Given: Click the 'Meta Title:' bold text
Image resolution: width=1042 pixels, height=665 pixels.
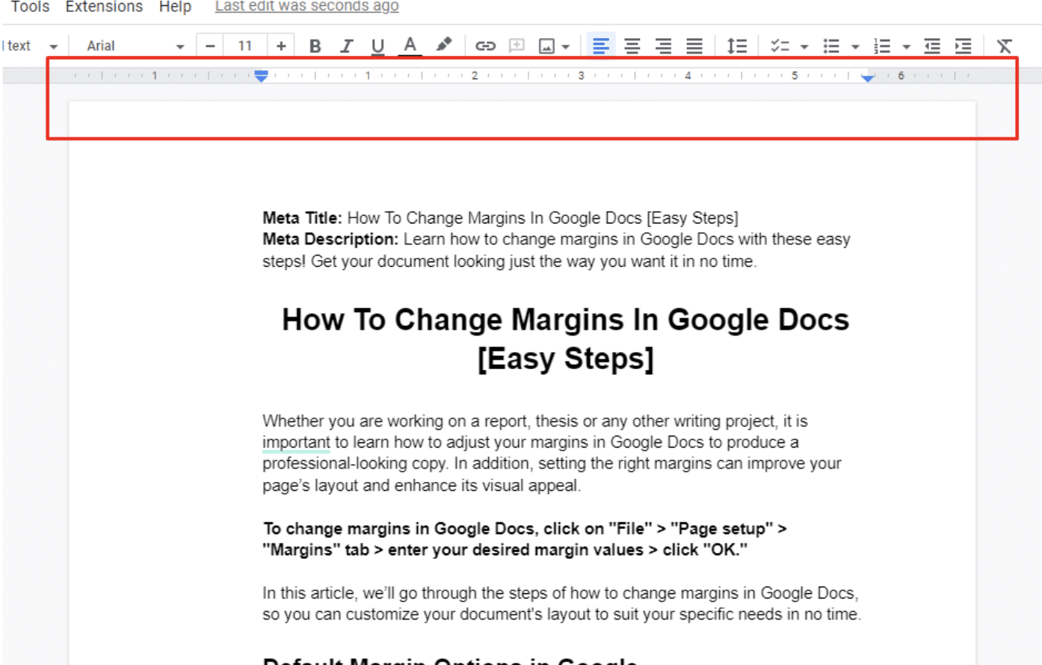Looking at the screenshot, I should coord(302,218).
